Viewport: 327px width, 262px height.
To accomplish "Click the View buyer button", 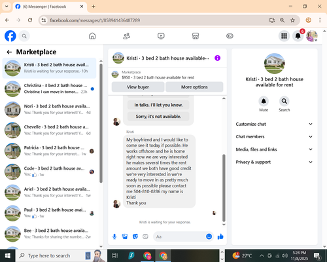I will click(138, 87).
